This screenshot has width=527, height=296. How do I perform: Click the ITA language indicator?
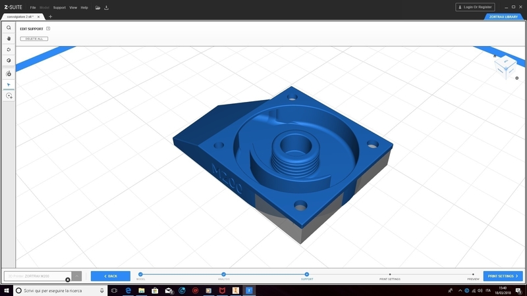(x=488, y=291)
